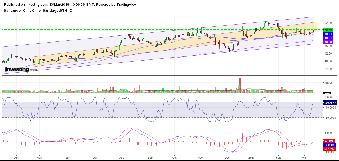Click the Sep label on the time axis
Screen dimensions: 339x161
[150, 158]
